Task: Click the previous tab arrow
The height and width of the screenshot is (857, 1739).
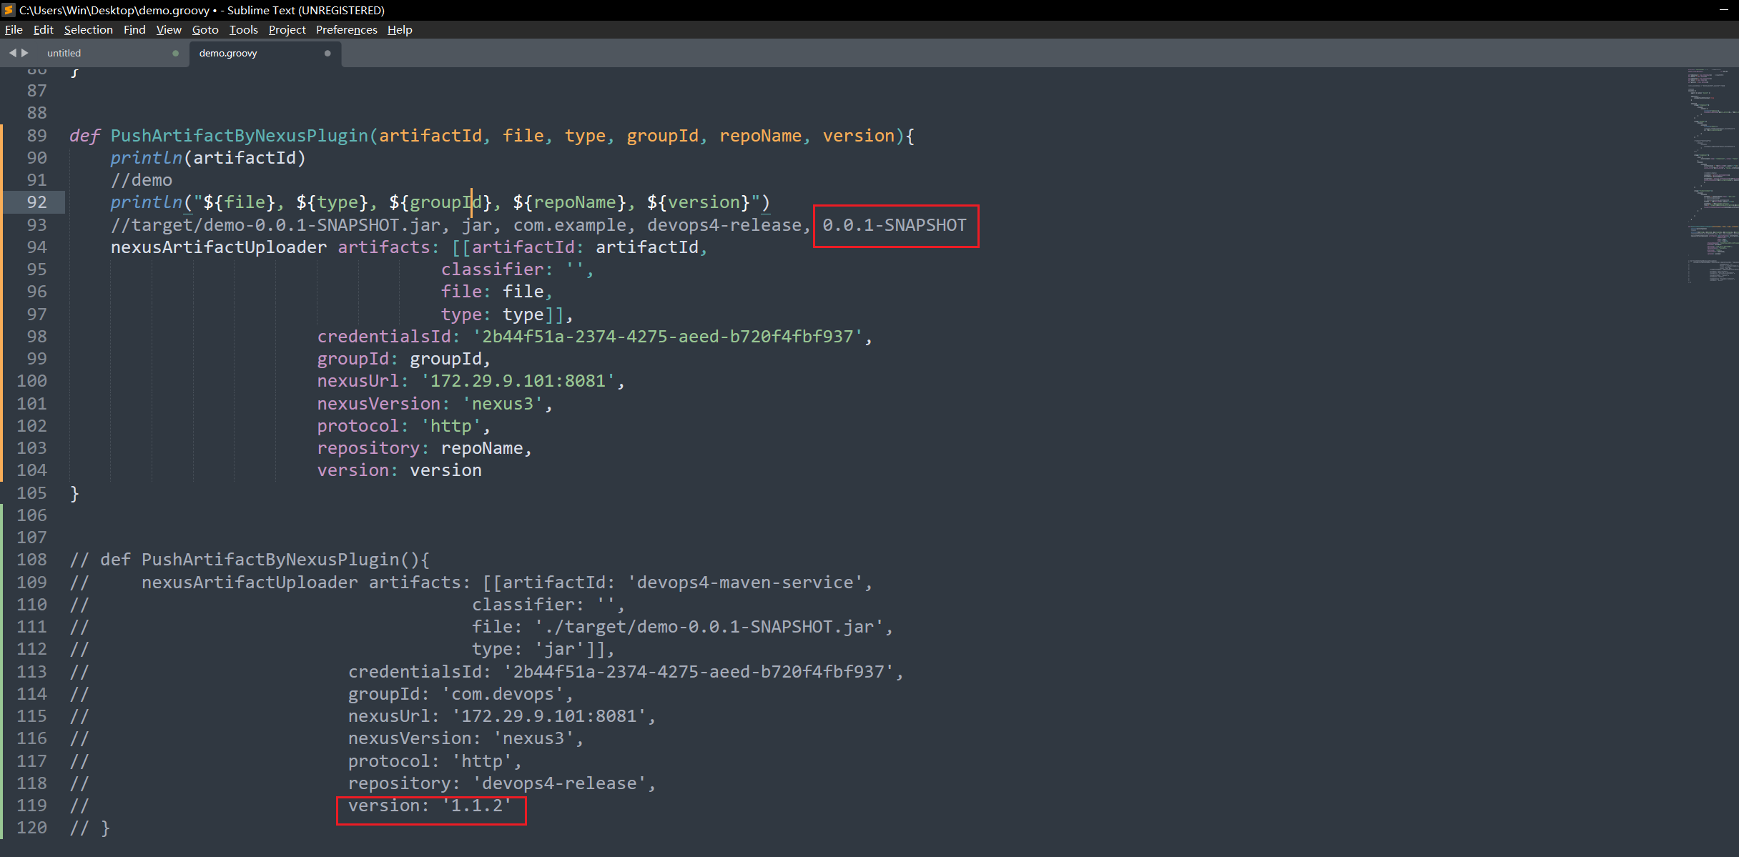Action: (x=12, y=53)
